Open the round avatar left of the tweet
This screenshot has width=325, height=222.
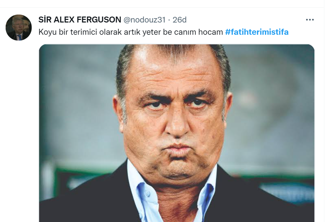[x=19, y=27]
